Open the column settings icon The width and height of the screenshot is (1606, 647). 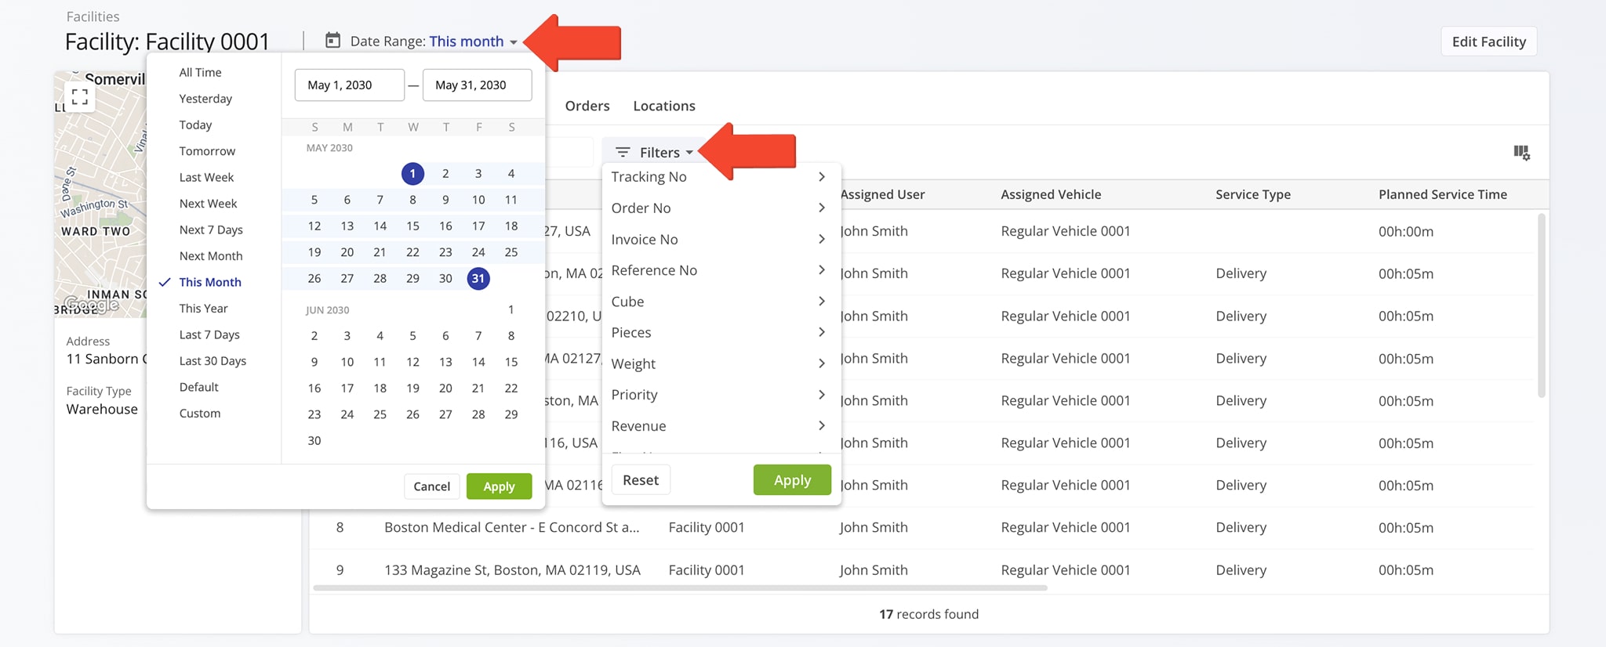click(x=1521, y=153)
